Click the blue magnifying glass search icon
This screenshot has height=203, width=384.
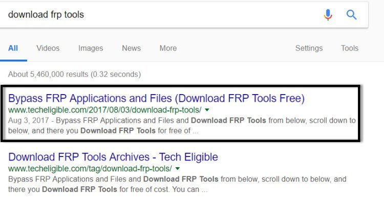pyautogui.click(x=351, y=15)
